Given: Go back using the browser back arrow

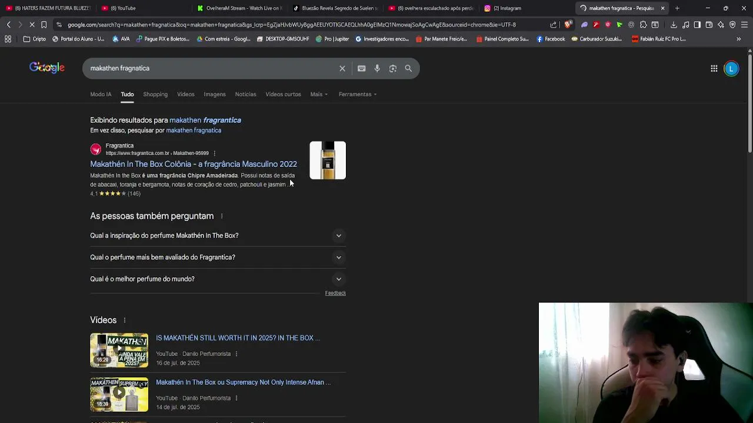Looking at the screenshot, I should [x=8, y=25].
